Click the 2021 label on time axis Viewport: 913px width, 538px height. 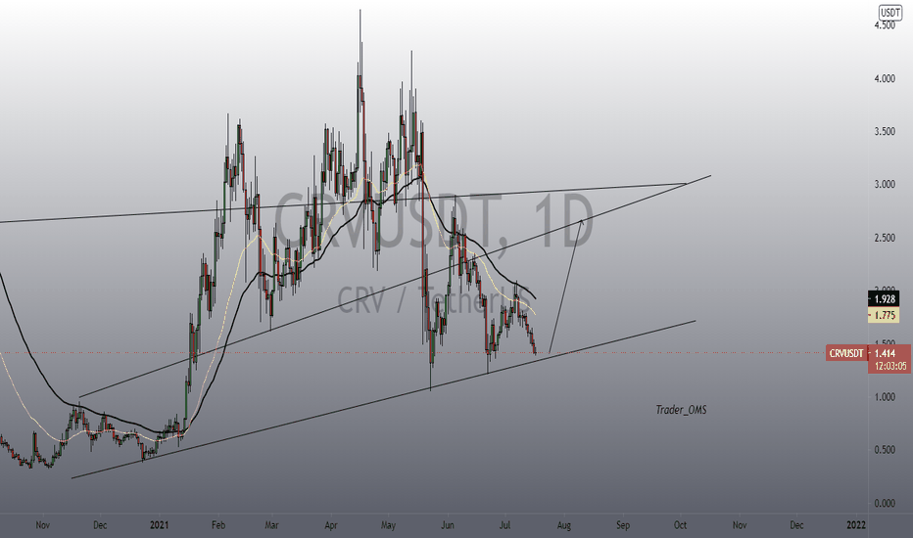[159, 525]
